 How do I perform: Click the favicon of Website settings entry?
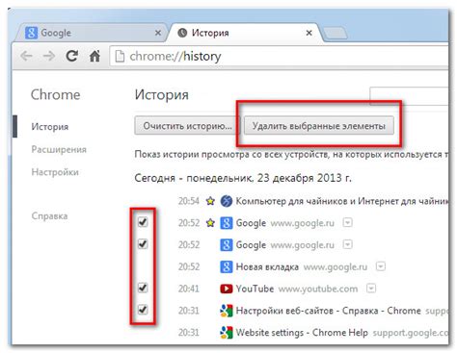click(227, 332)
